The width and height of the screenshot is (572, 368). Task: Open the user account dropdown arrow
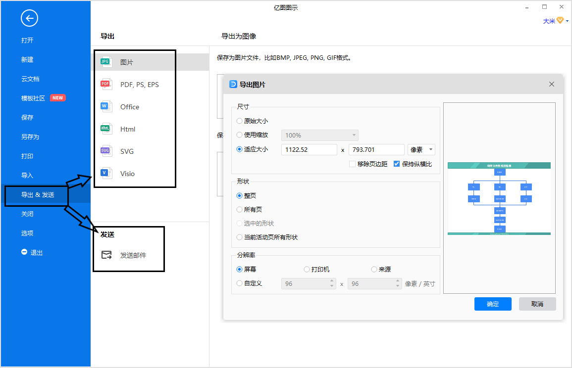point(567,21)
